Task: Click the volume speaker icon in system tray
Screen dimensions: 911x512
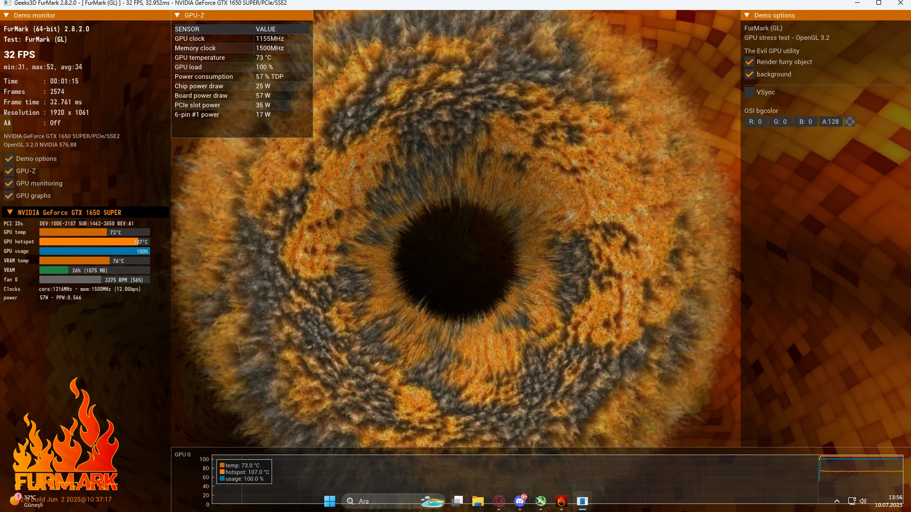Action: pyautogui.click(x=863, y=501)
